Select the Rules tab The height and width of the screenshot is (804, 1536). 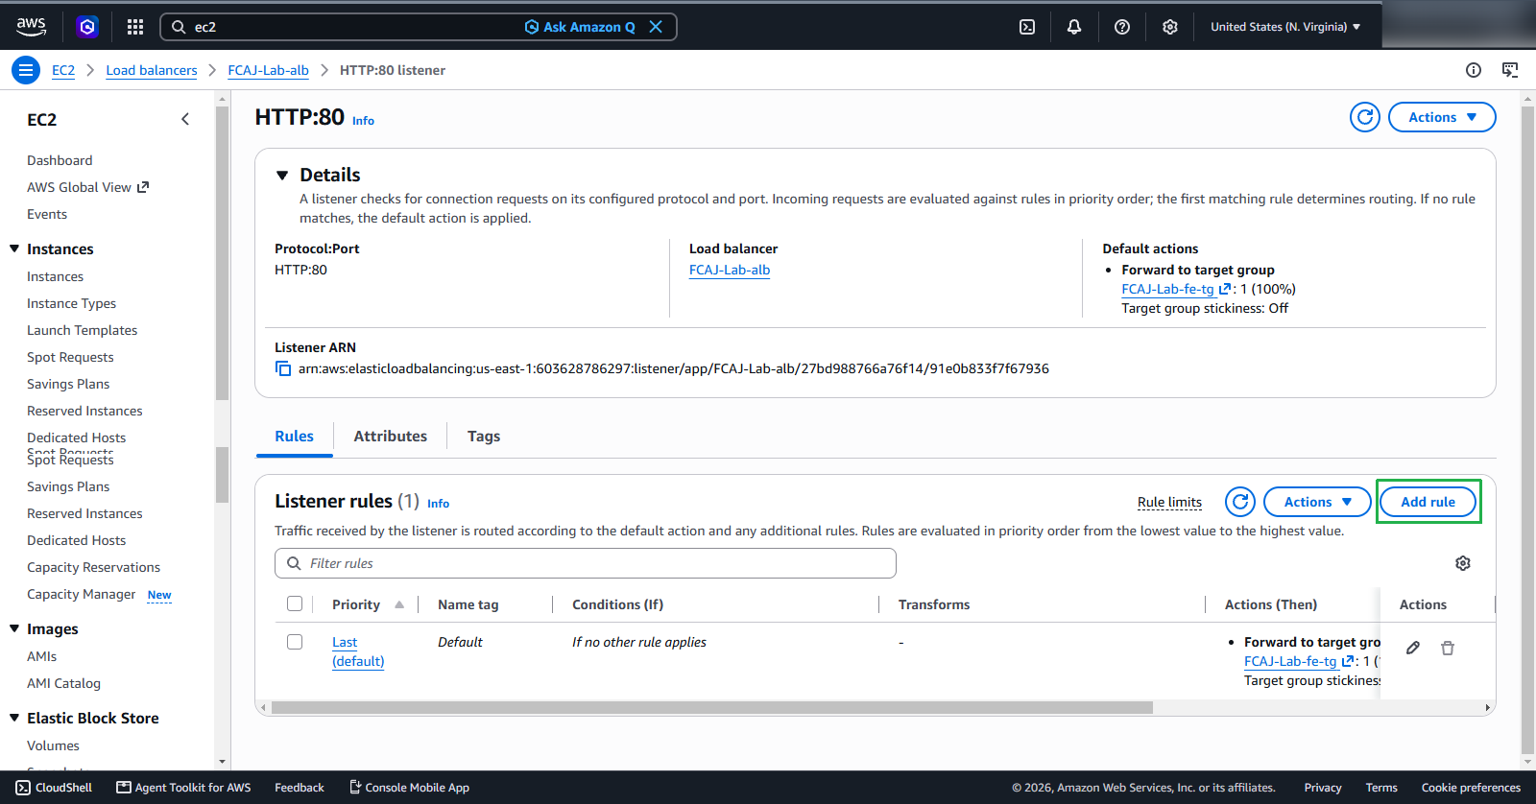pos(294,436)
